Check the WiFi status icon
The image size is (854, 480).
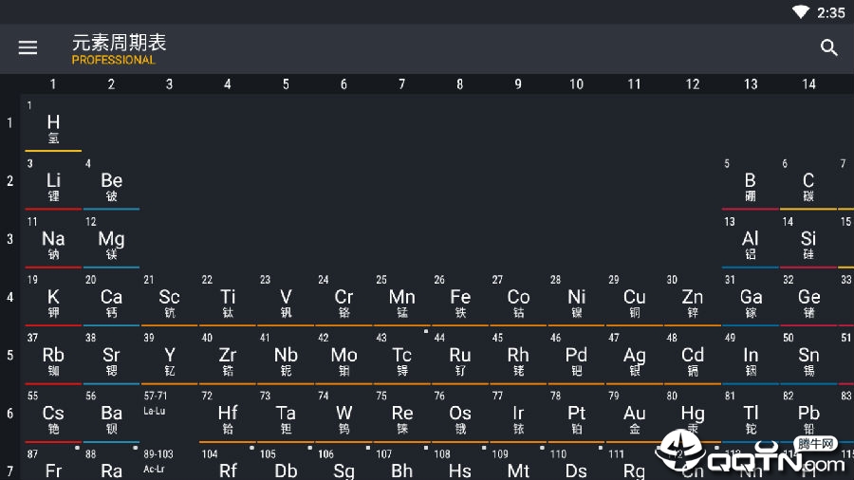click(801, 12)
